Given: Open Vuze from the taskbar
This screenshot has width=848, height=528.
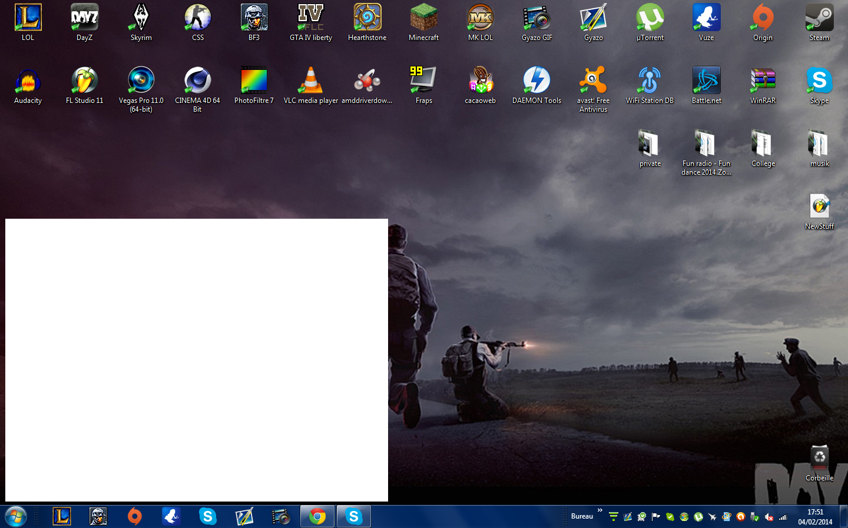Looking at the screenshot, I should (x=171, y=517).
